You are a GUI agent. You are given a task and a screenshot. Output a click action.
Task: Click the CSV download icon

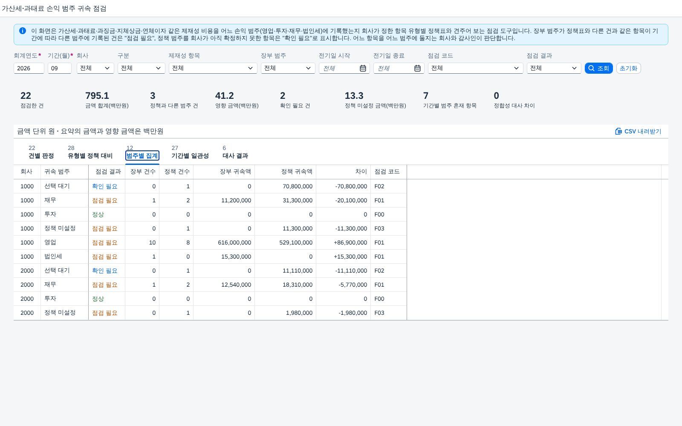[x=618, y=131]
